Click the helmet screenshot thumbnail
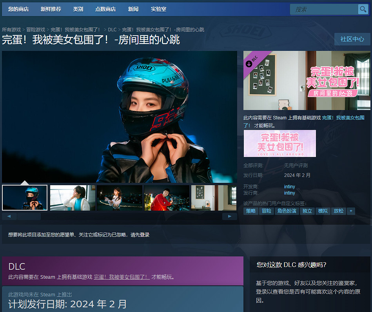This screenshot has width=372, height=312. tap(24, 198)
